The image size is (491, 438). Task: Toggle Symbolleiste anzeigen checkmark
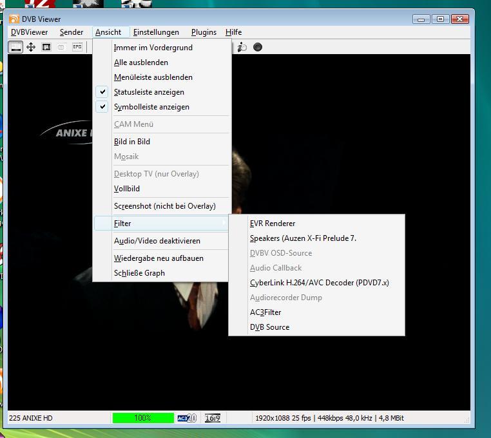(x=102, y=107)
